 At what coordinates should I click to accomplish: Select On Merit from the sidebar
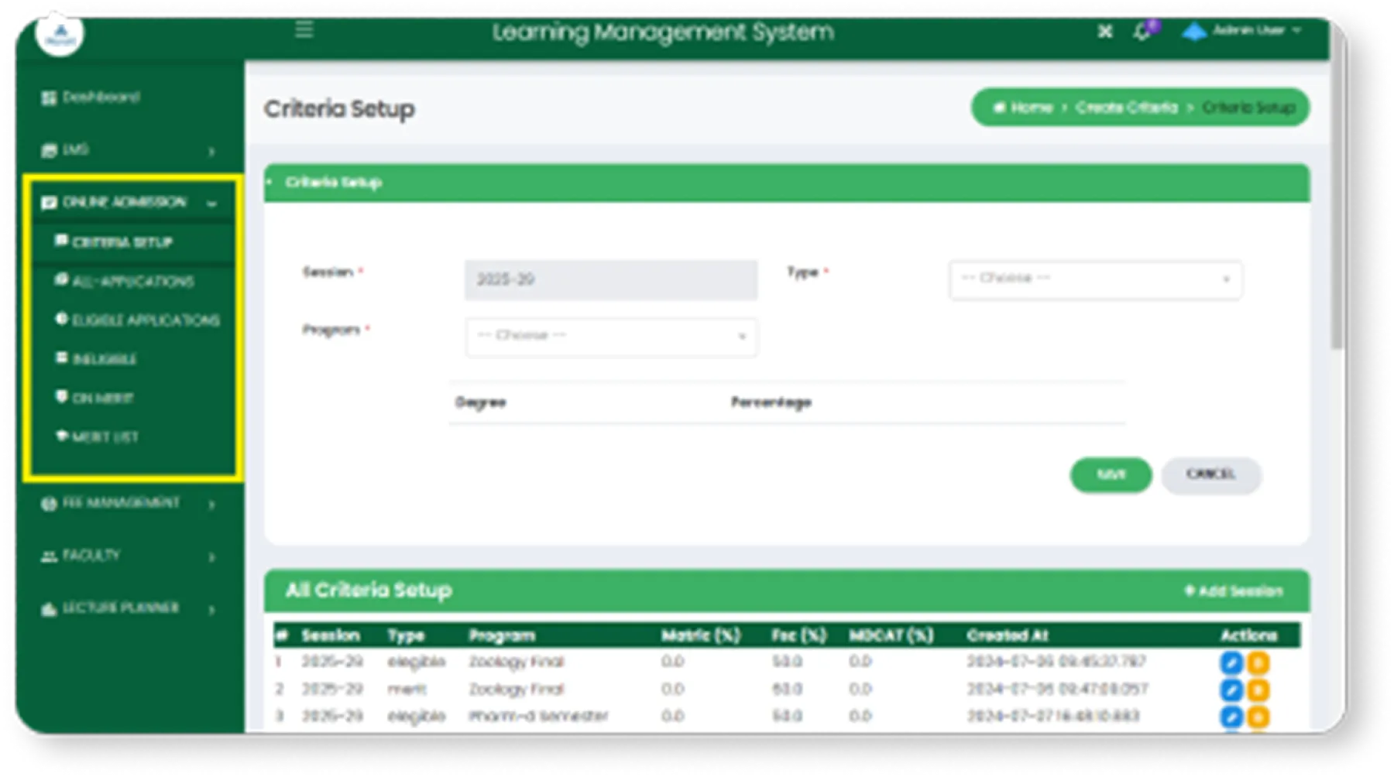tap(98, 398)
